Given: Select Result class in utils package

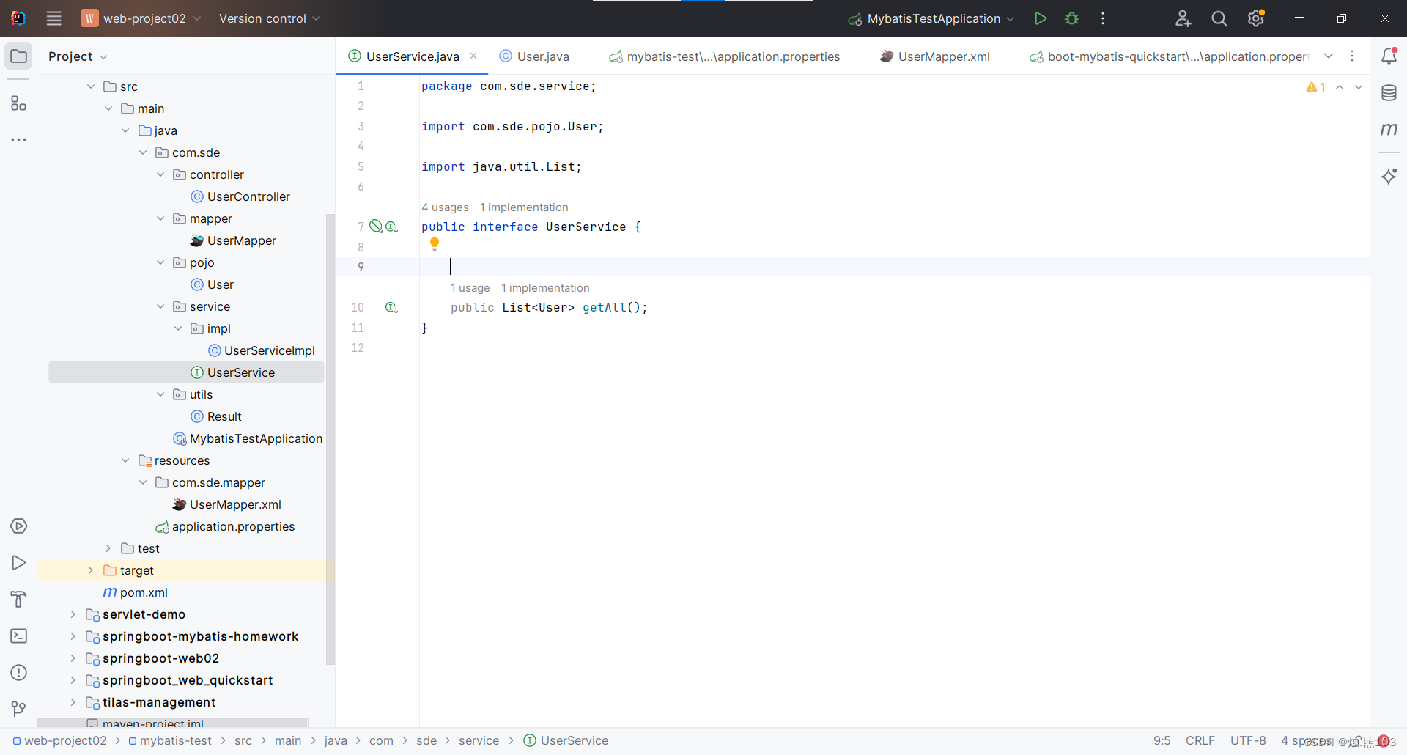Looking at the screenshot, I should point(224,416).
